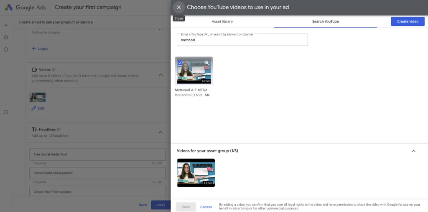Click the Social Media Management headline field

97,173
